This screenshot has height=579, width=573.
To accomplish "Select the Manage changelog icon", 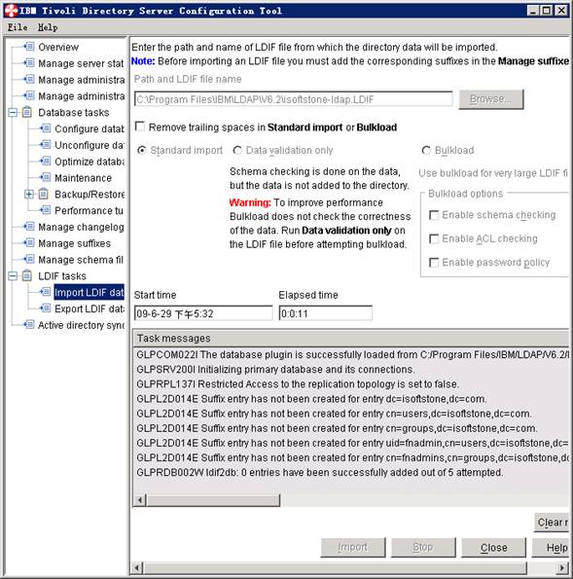I will tap(29, 227).
